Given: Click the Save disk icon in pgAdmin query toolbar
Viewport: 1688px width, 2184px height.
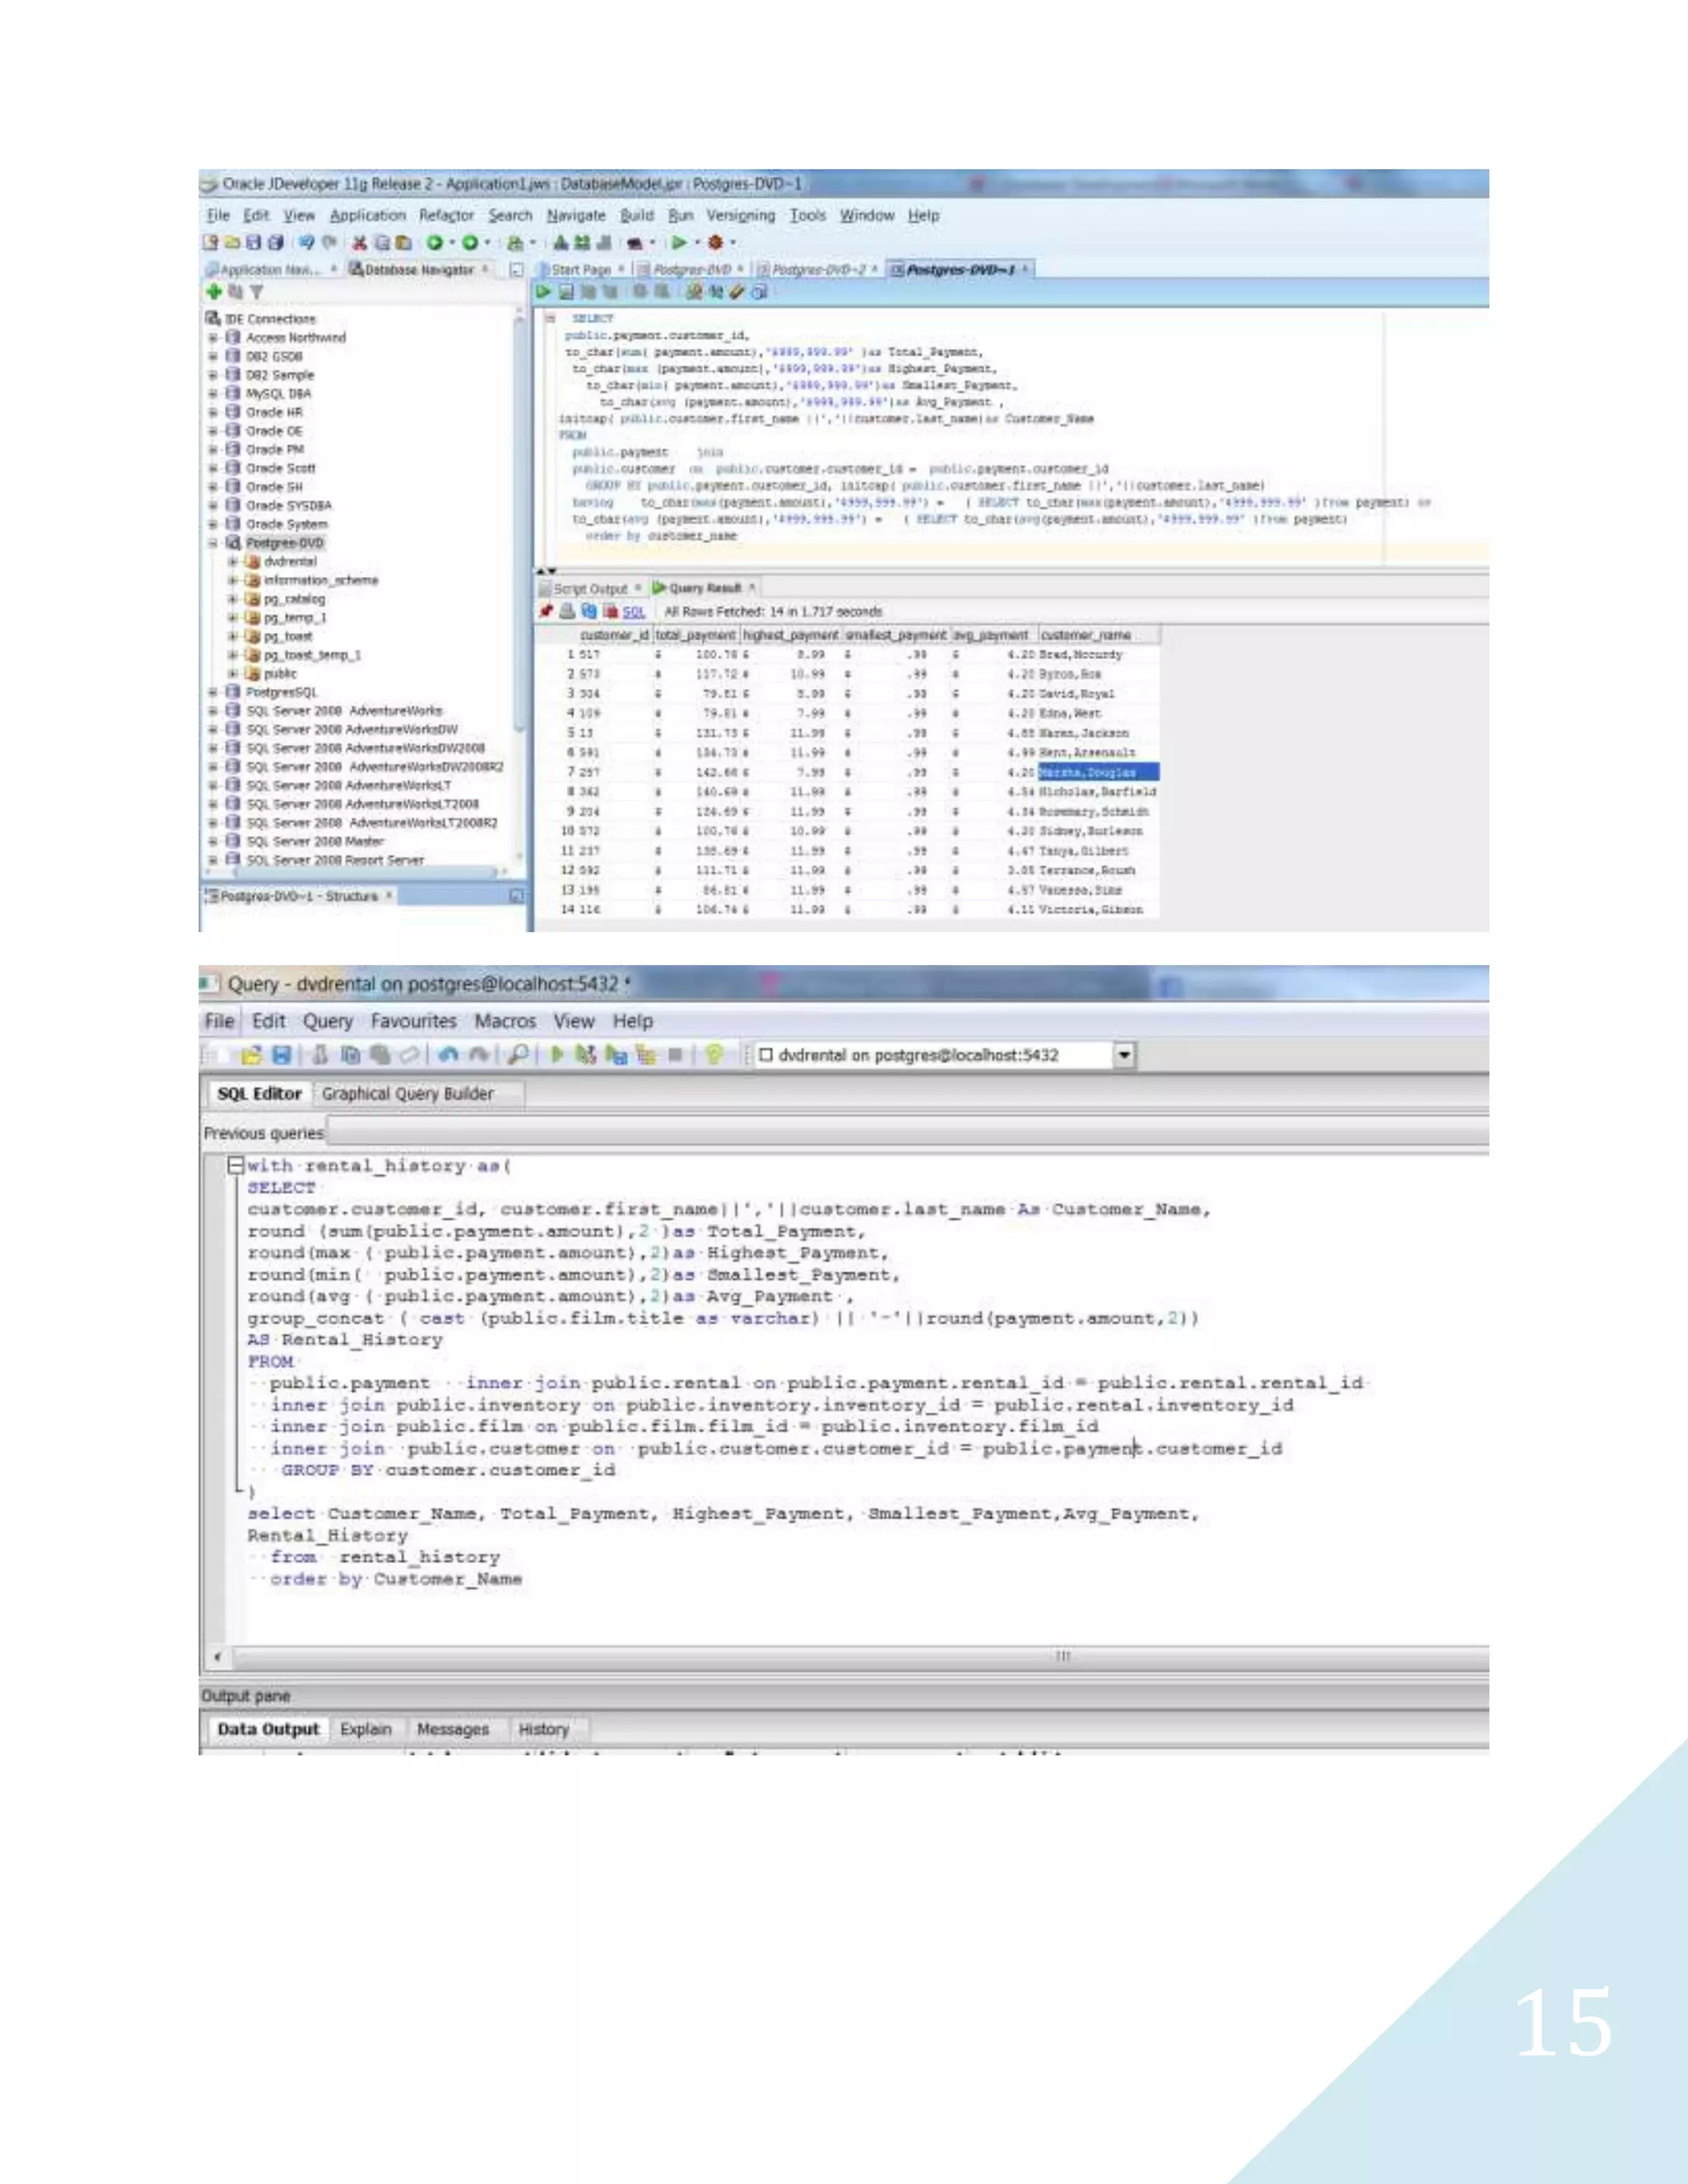Looking at the screenshot, I should (282, 1055).
